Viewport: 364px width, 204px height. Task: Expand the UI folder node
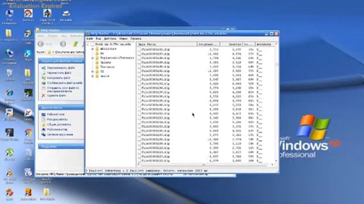pos(93,71)
